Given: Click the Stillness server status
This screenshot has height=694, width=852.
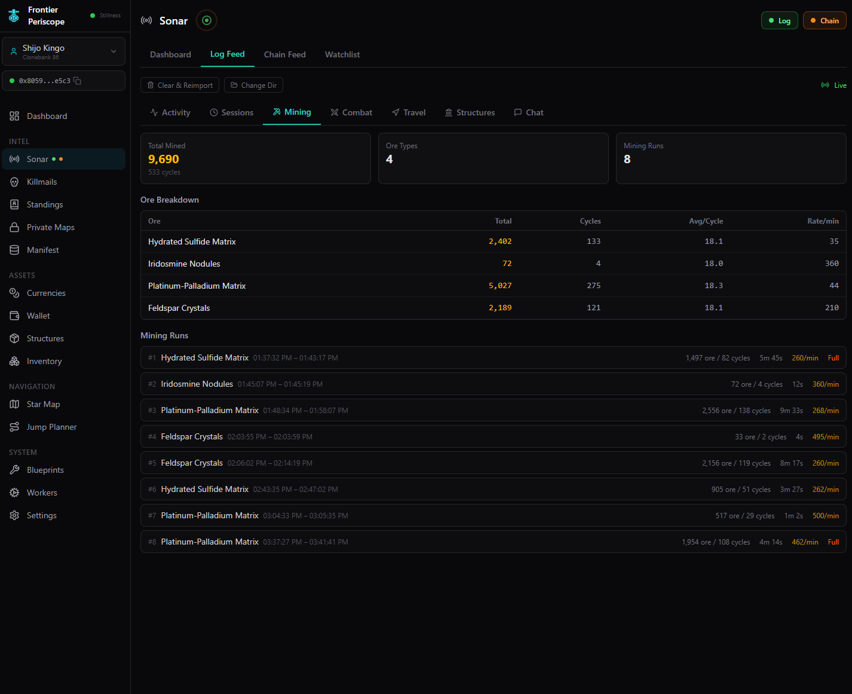Looking at the screenshot, I should point(105,16).
